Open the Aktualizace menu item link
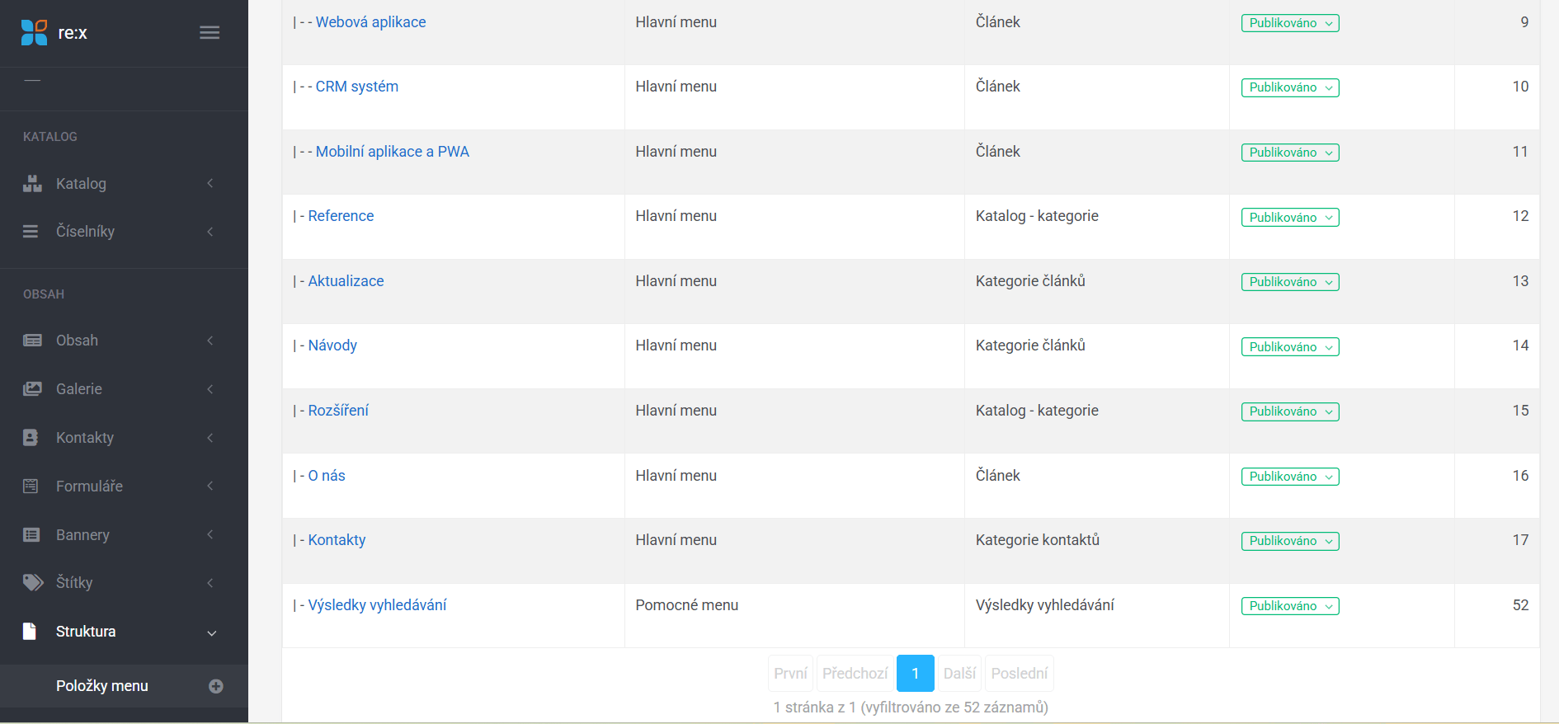This screenshot has height=724, width=1559. point(346,281)
